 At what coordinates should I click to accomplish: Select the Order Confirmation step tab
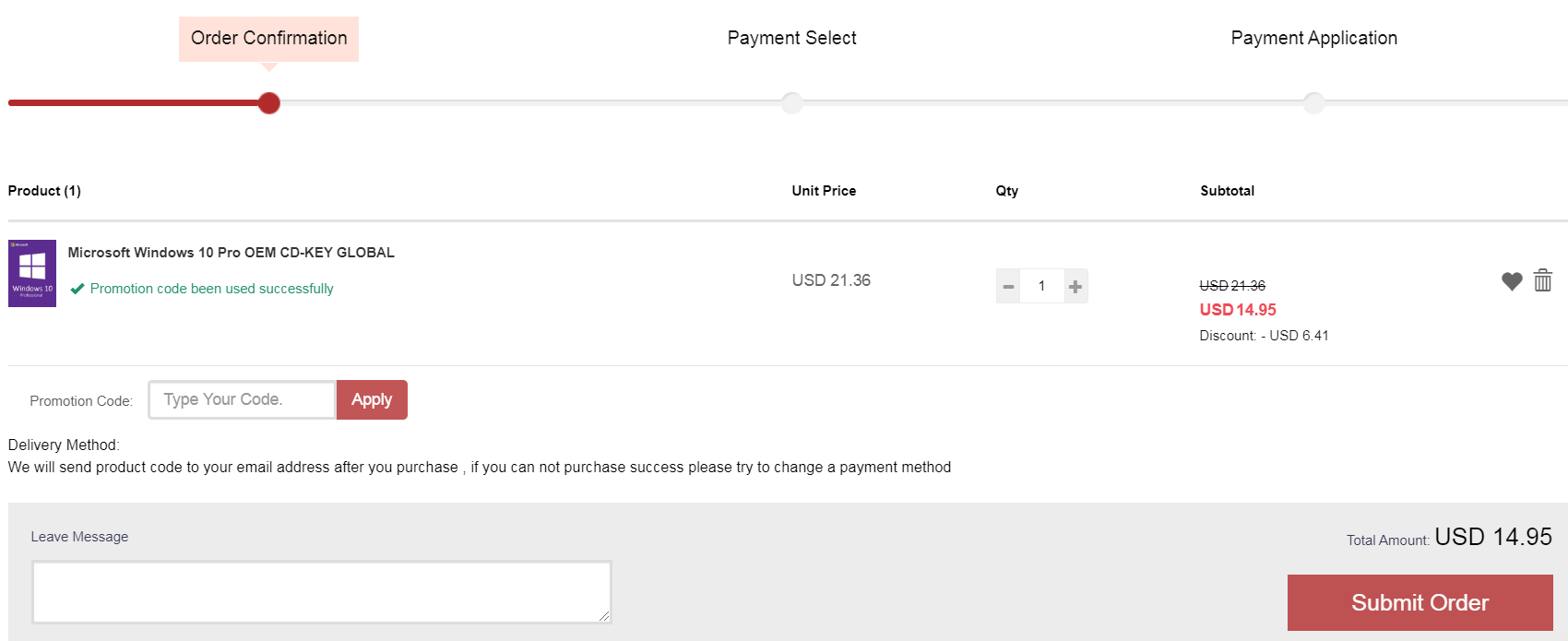tap(268, 39)
